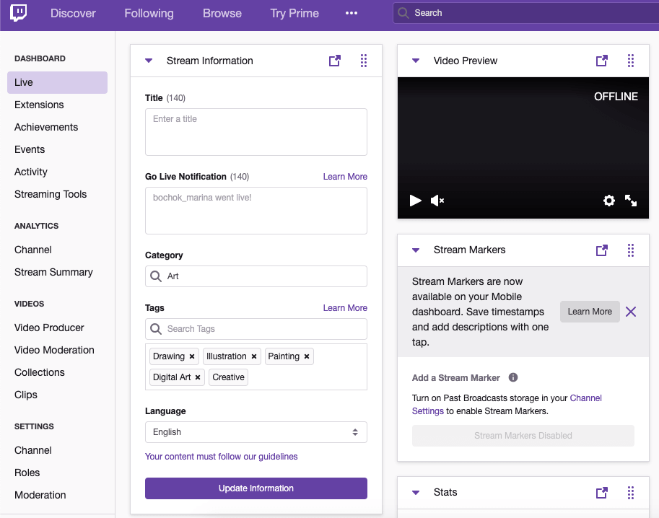Remove the Drawing tag
659x518 pixels.
[x=192, y=356]
